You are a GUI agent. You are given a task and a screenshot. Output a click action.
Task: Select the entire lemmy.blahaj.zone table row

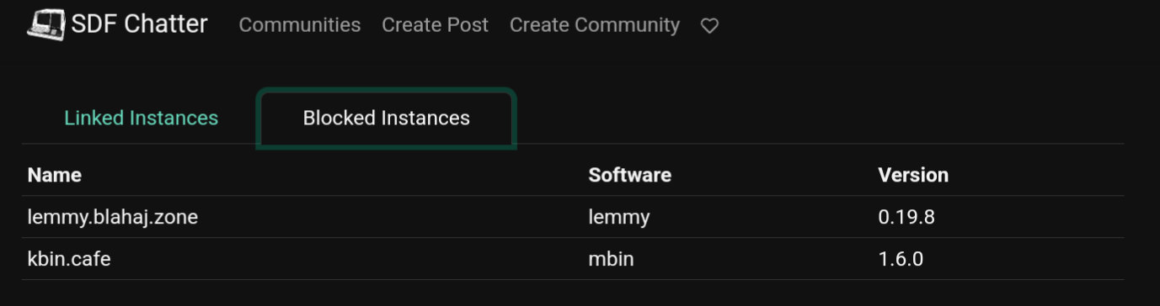pos(573,217)
